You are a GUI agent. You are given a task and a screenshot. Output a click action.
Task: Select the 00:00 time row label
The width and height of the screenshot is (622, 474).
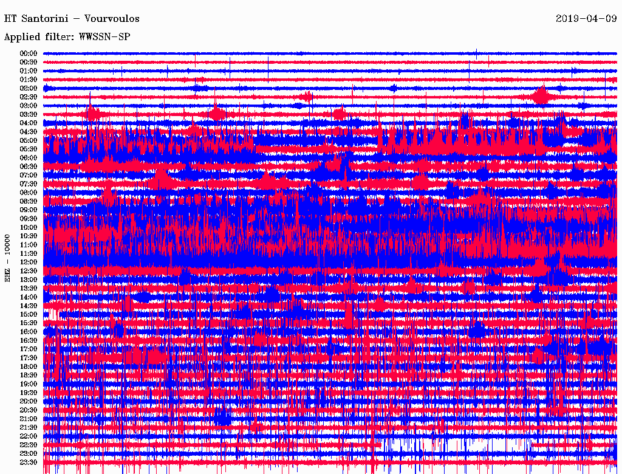tap(28, 53)
